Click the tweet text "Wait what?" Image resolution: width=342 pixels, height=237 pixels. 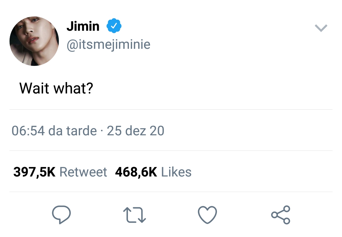click(56, 88)
